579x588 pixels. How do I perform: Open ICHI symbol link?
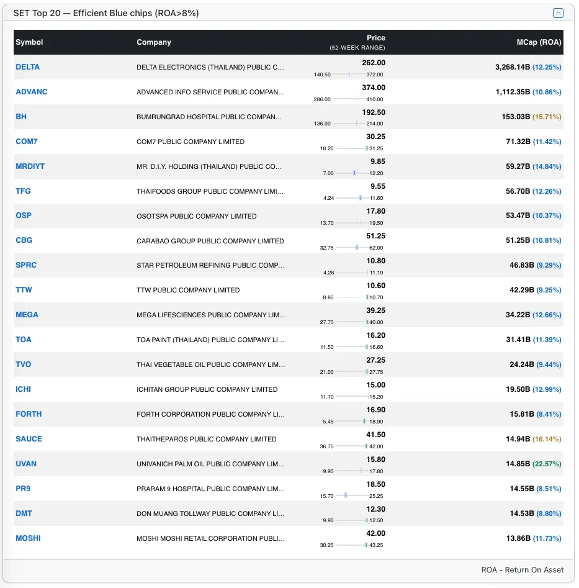(23, 389)
